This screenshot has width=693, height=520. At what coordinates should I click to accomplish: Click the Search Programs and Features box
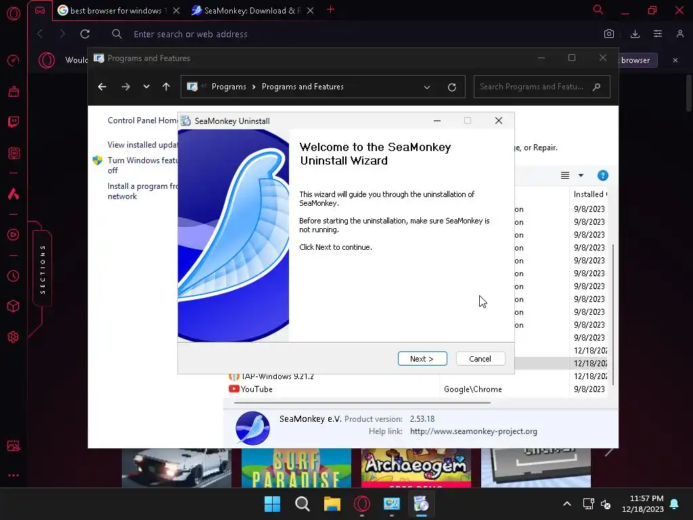542,87
